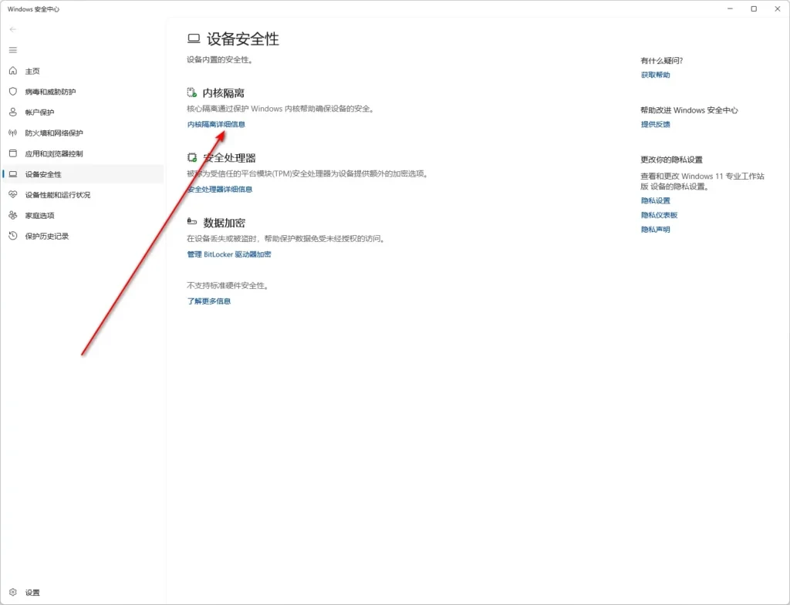Click the window icon for 应用和浏览器控制

(x=13, y=153)
